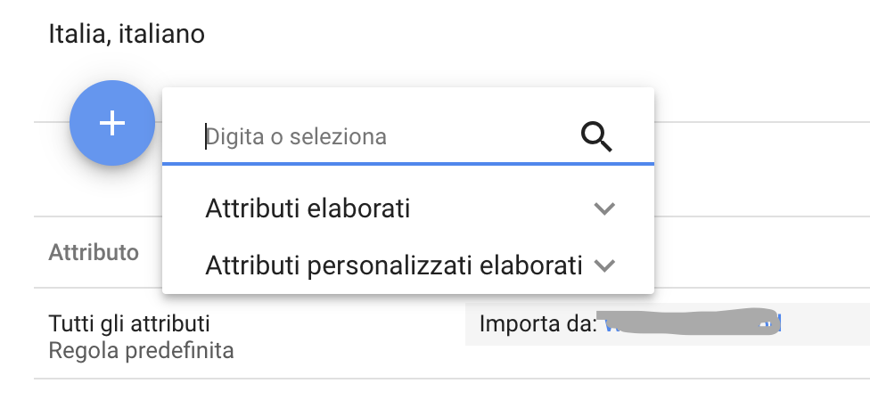Screen dimensions: 870x408
Task: Place cursor at start of search placeholder
Action: point(208,136)
